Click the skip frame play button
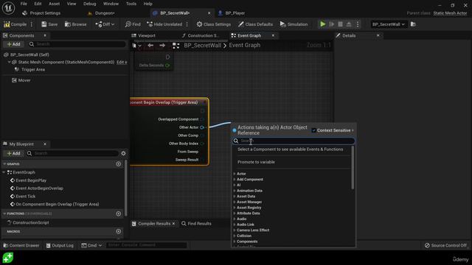 click(x=332, y=24)
